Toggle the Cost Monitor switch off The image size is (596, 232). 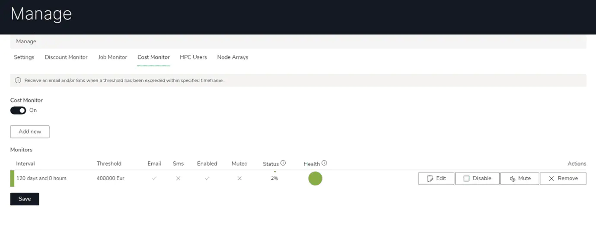tap(18, 110)
